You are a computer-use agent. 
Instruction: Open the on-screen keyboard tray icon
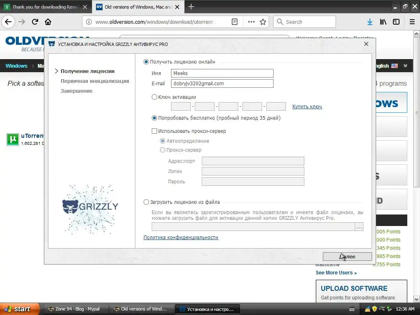(x=352, y=309)
